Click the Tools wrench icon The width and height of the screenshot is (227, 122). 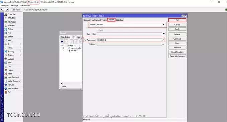(6, 74)
